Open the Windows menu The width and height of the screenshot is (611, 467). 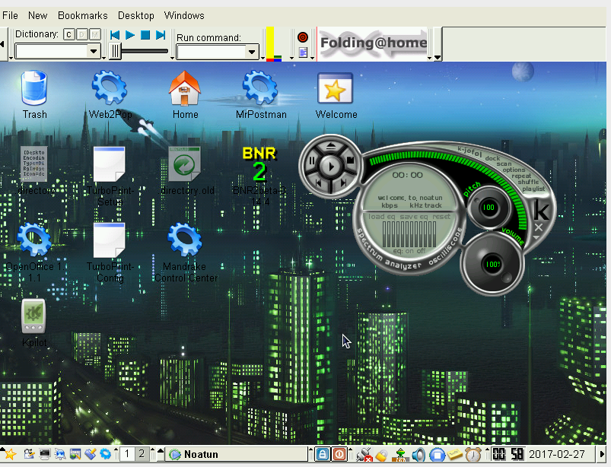[x=184, y=15]
